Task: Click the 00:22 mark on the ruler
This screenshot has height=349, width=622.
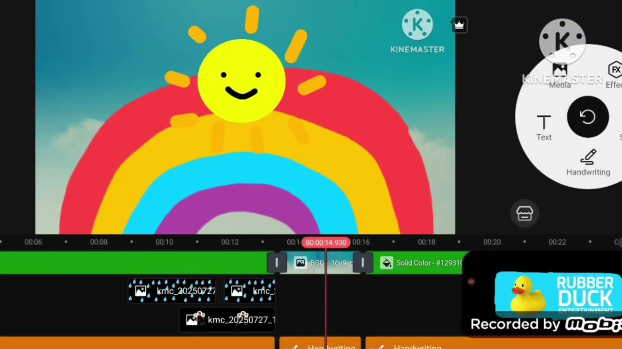Action: 557,242
